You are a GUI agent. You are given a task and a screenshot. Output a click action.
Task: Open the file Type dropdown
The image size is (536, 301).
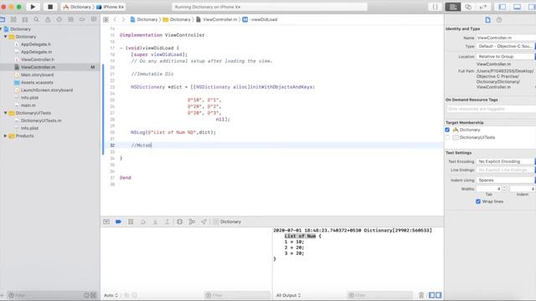pyautogui.click(x=506, y=46)
